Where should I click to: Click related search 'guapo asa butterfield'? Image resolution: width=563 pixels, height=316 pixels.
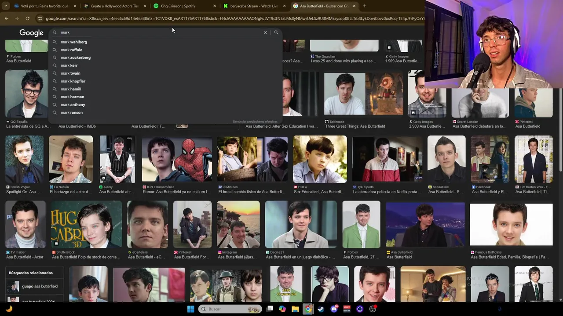point(35,287)
